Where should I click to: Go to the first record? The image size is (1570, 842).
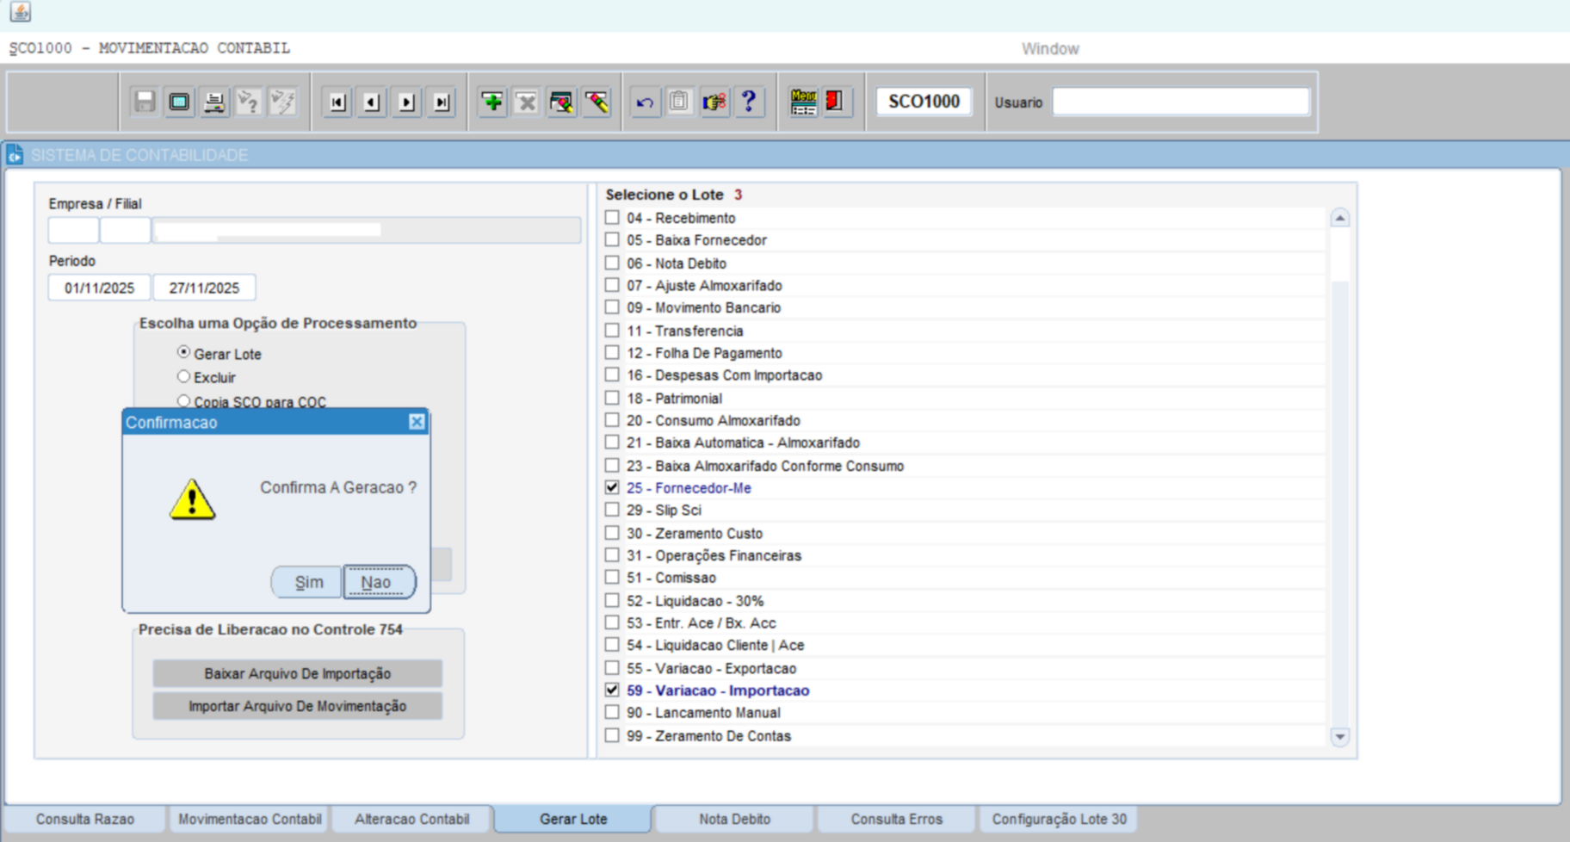337,102
